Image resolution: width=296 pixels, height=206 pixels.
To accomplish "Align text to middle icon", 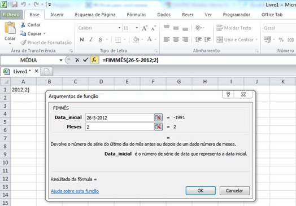I will [176, 28].
